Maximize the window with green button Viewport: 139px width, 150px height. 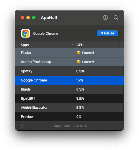click(x=34, y=18)
